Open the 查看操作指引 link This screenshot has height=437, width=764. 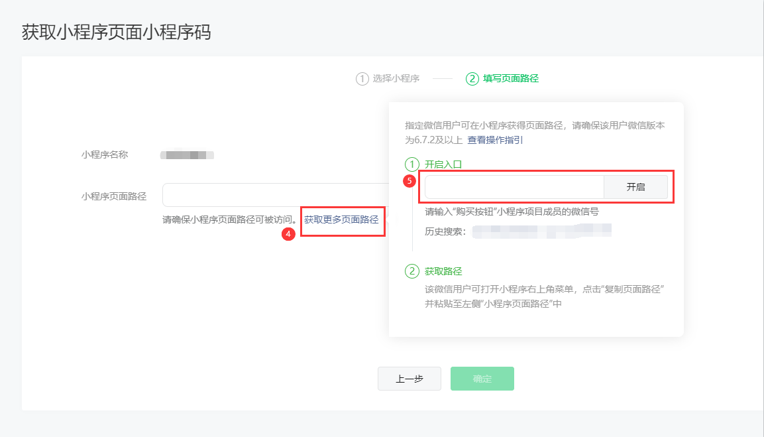(495, 140)
